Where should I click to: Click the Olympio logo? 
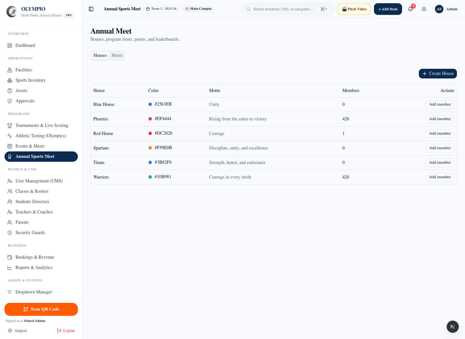tap(12, 12)
